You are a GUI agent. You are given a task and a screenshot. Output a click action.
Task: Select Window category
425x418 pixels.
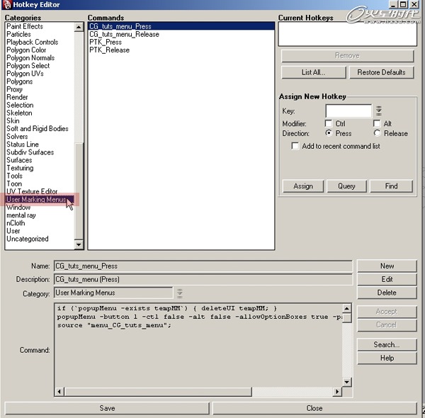pos(40,207)
